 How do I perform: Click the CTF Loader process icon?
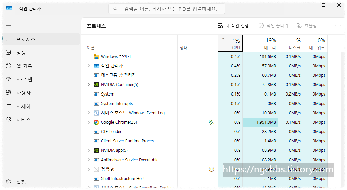[x=96, y=132]
